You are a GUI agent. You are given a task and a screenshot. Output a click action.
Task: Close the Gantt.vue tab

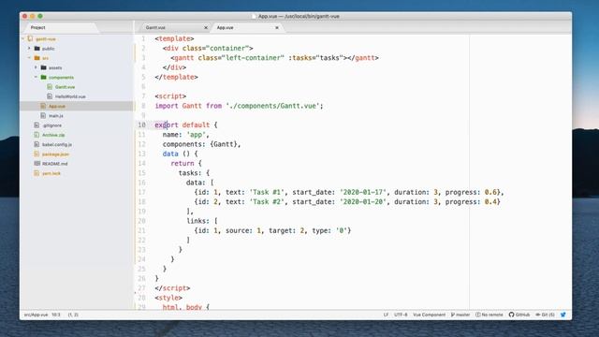point(206,27)
